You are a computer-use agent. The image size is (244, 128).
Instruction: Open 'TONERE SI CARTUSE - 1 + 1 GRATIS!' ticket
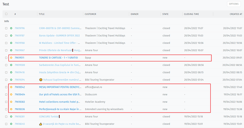pos(58,58)
